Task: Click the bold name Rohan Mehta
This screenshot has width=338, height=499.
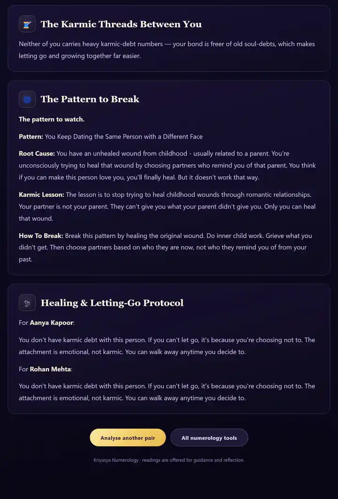Action: 50,369
